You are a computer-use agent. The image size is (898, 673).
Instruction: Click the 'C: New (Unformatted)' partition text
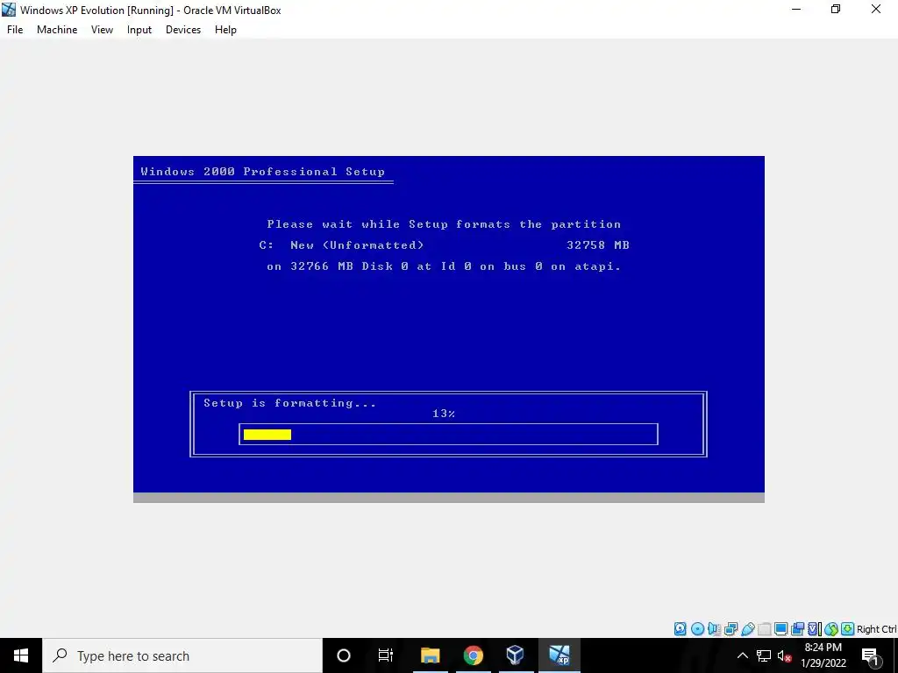click(x=341, y=245)
